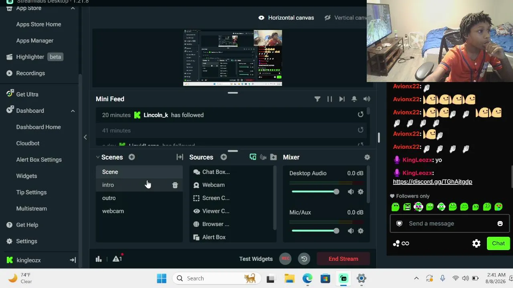
Task: Add a new scene with plus icon
Action: coord(131,157)
